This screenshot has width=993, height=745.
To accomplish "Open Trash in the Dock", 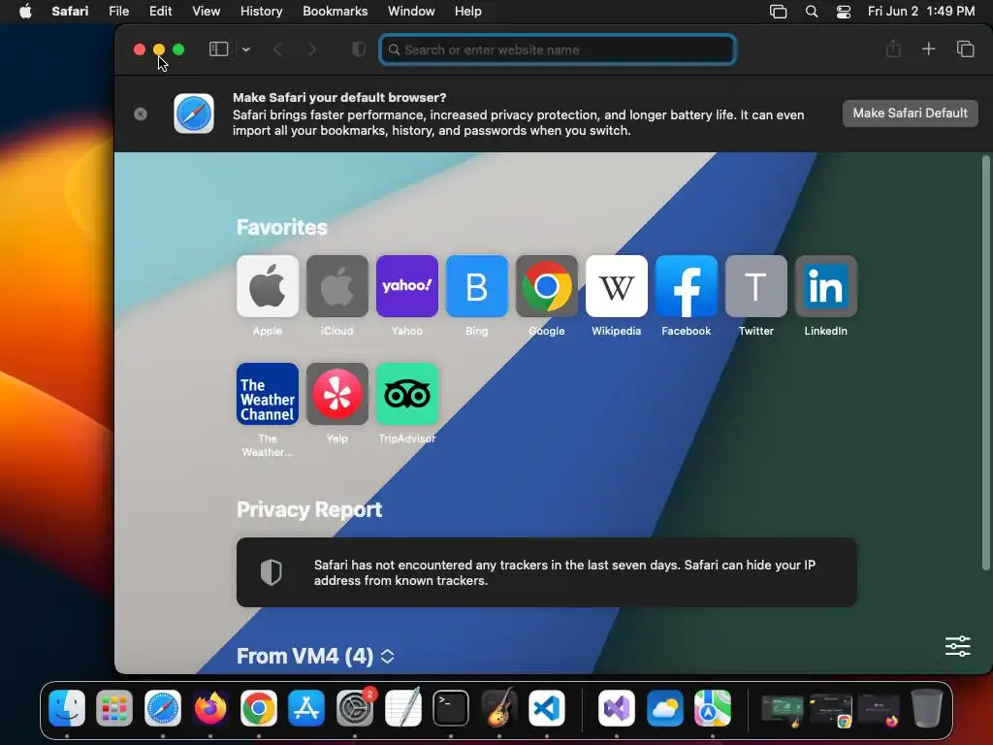I will [926, 707].
